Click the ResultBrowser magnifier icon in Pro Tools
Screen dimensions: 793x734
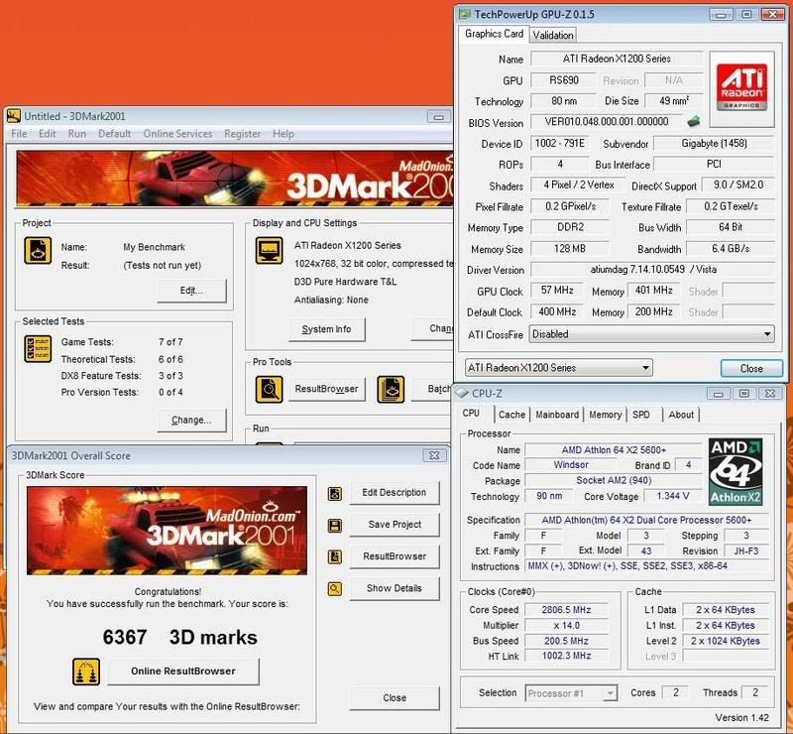click(x=269, y=389)
